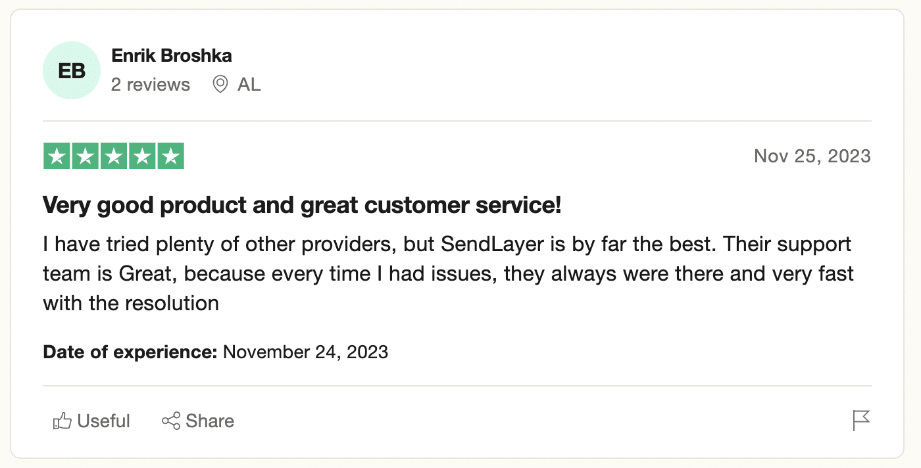Click the location pin icon beside AL

tap(220, 84)
